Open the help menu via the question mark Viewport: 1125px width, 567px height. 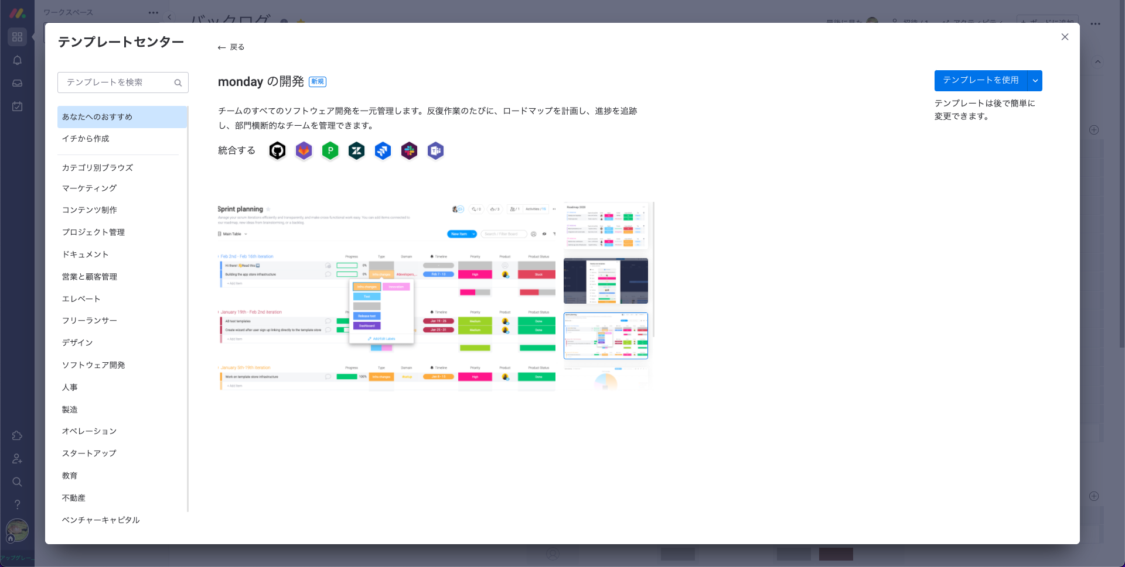(17, 504)
